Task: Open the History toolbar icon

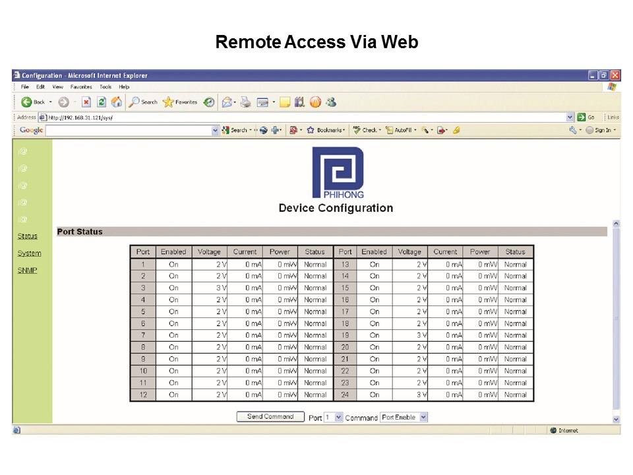Action: click(x=208, y=102)
